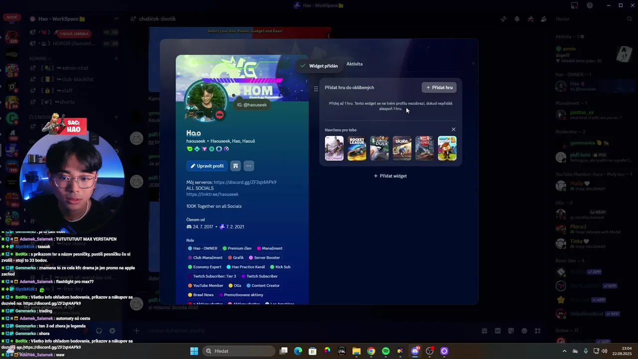Open pinned messages icon
This screenshot has height=359, width=638.
[530, 19]
